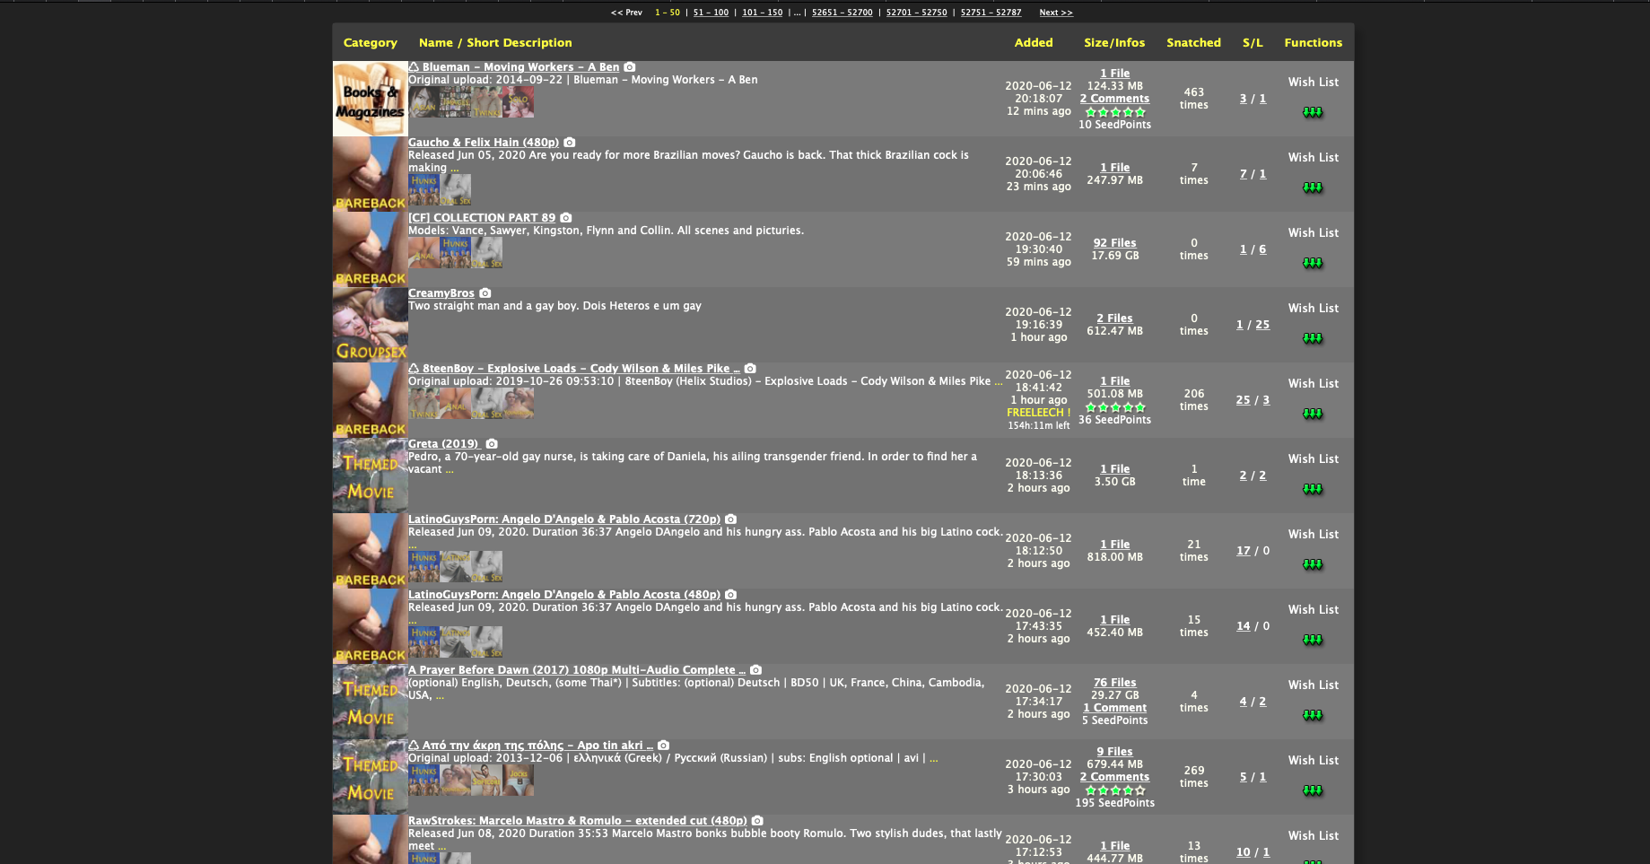
Task: Click the fifth rating star on Blueman
Action: pos(1140,111)
